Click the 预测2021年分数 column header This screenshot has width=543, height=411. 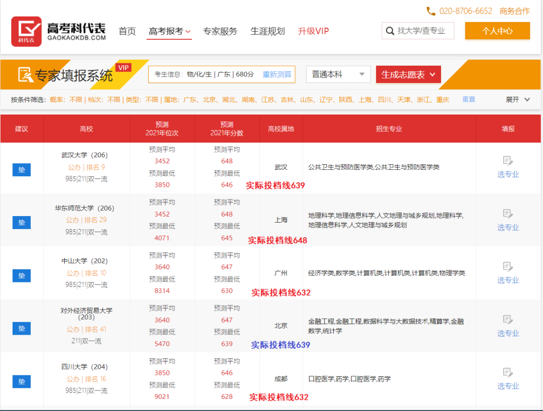pos(227,129)
